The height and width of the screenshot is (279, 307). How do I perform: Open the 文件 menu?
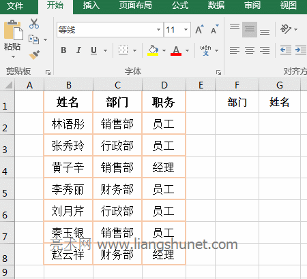[x=15, y=5]
